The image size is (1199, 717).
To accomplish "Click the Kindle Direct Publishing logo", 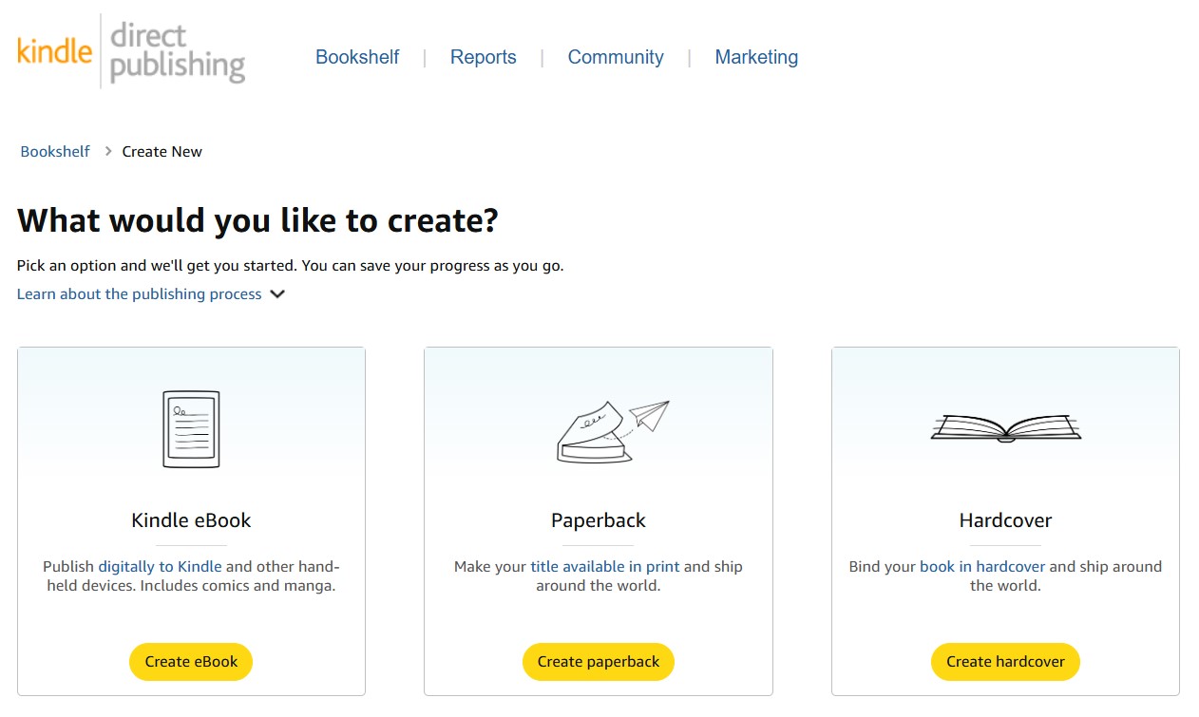I will 131,52.
